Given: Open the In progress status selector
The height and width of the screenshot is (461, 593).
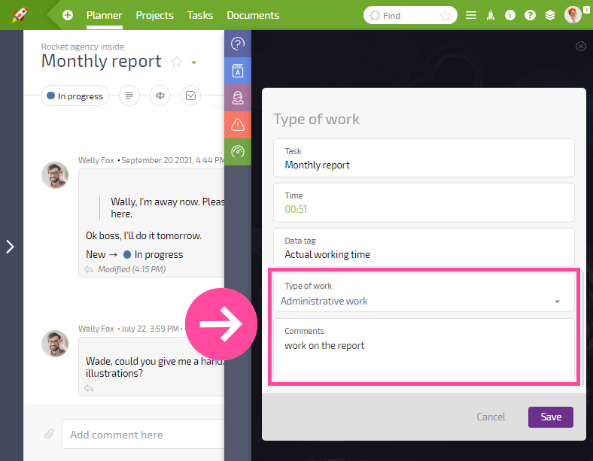Looking at the screenshot, I should 75,96.
